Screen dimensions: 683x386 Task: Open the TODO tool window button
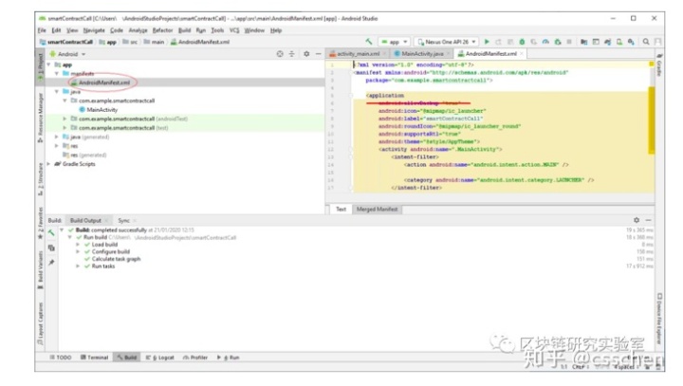point(61,358)
